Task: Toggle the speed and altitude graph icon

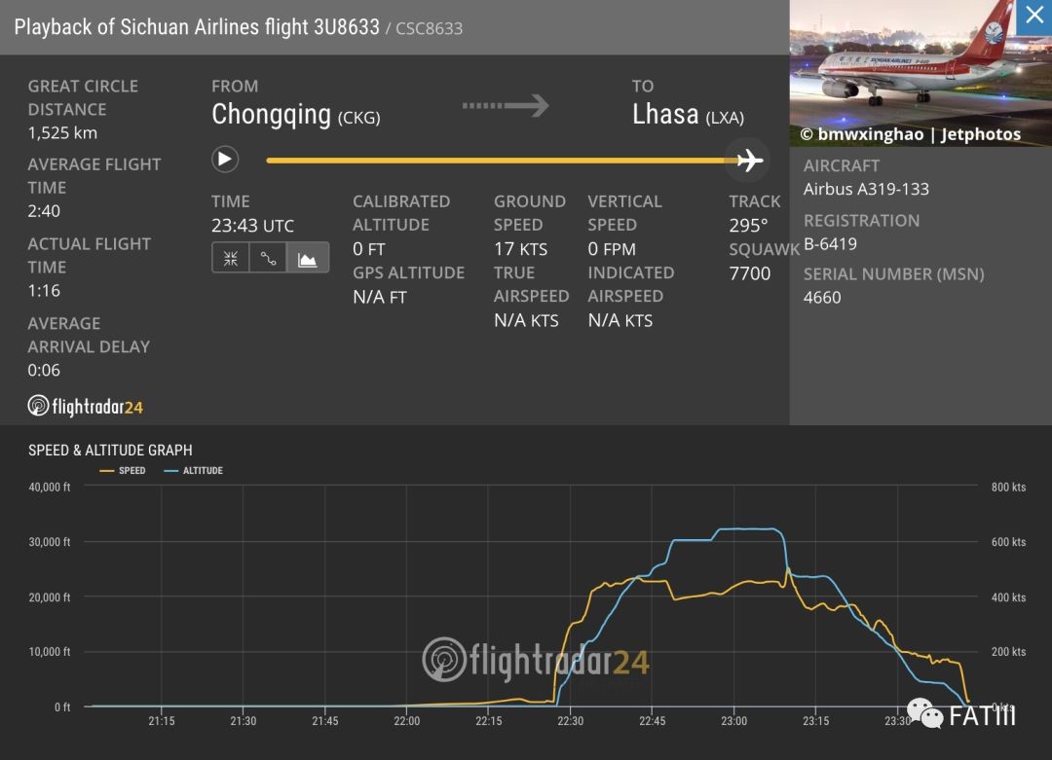Action: (x=308, y=258)
